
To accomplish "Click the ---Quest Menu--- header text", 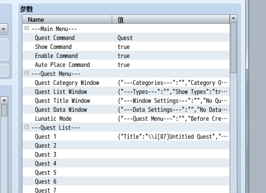I will click(x=56, y=74).
